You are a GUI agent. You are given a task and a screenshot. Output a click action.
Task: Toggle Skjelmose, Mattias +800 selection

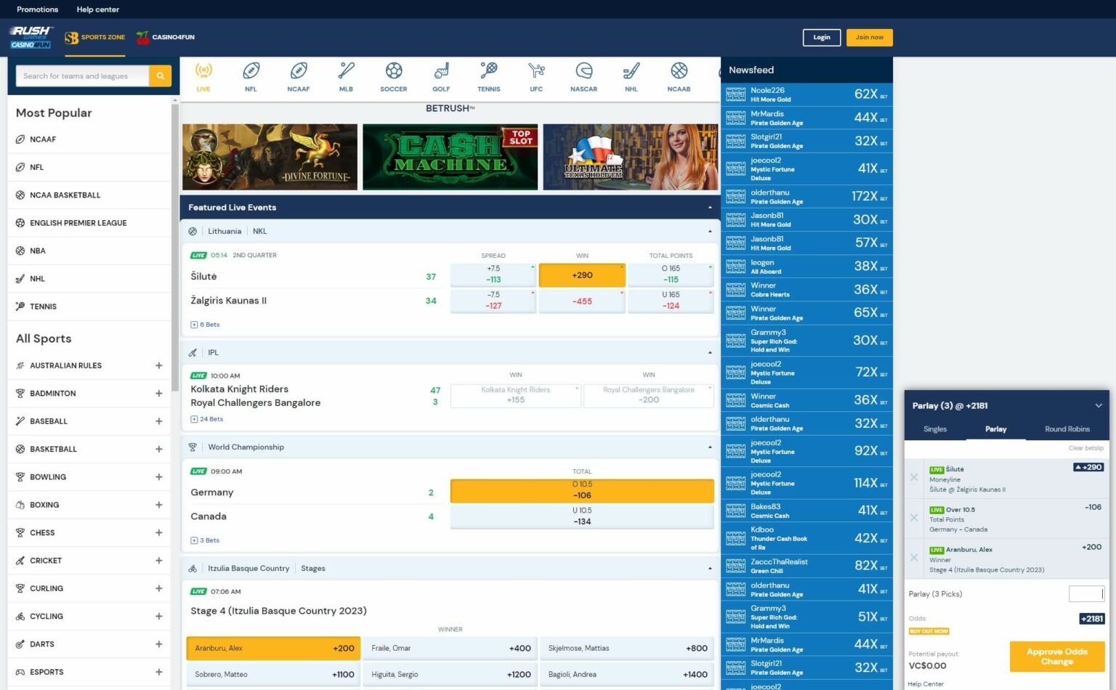coord(628,649)
